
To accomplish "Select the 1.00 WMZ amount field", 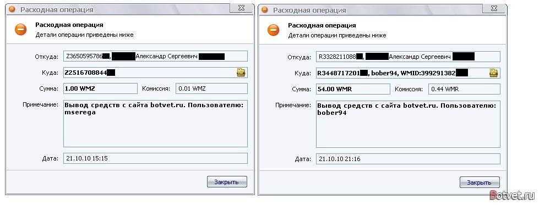I will pos(100,88).
